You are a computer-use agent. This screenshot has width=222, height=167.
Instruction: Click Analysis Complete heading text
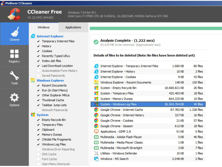click(127, 41)
